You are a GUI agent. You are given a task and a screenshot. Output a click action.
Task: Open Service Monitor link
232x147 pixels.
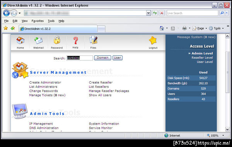point(101,128)
